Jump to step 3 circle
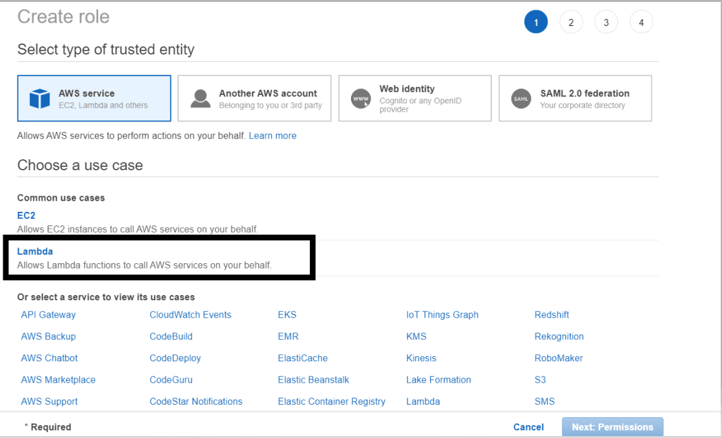This screenshot has height=438, width=722. (606, 22)
